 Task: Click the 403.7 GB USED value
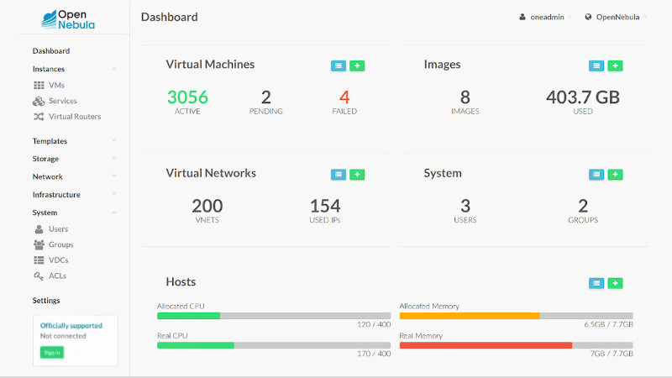(x=583, y=102)
